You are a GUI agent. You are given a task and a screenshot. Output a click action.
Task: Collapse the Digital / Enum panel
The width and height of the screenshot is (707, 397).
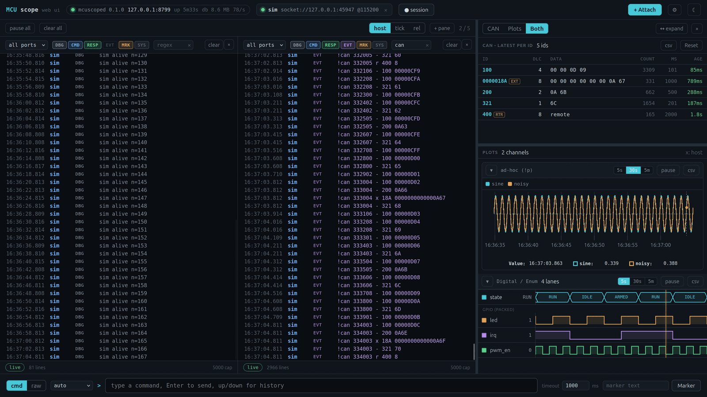[x=487, y=281]
